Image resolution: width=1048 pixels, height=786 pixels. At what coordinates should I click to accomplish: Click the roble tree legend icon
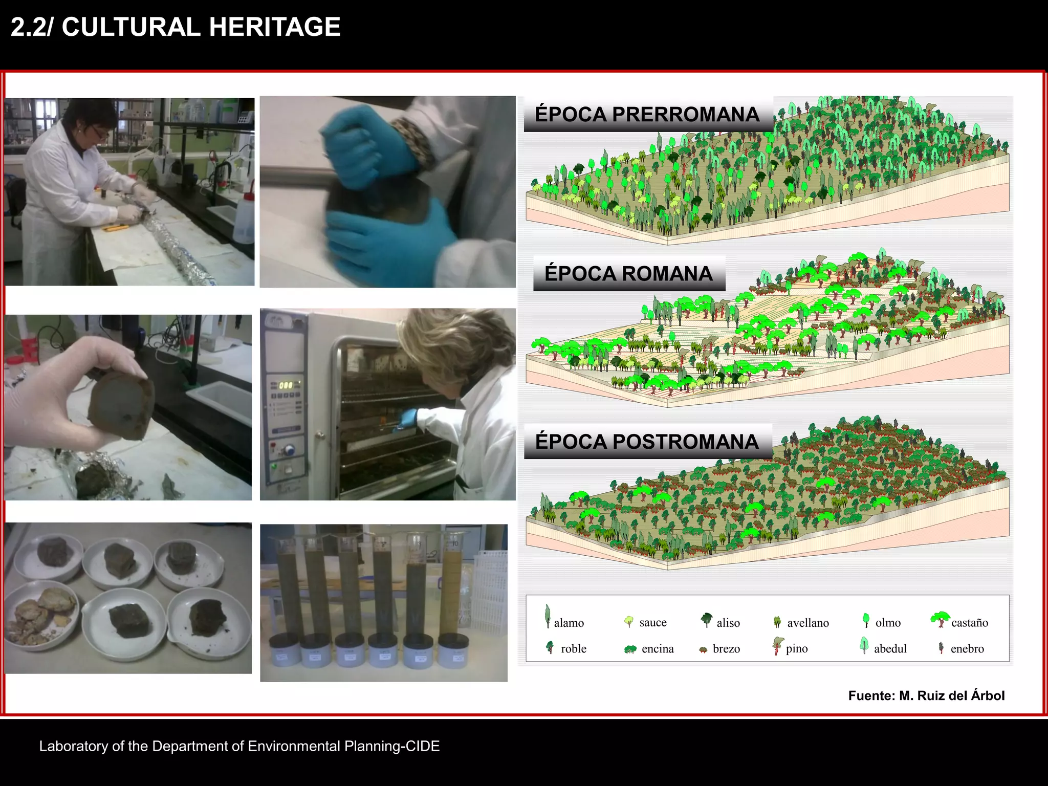[x=550, y=647]
